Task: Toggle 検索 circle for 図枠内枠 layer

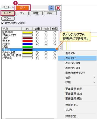Action: [46, 32]
